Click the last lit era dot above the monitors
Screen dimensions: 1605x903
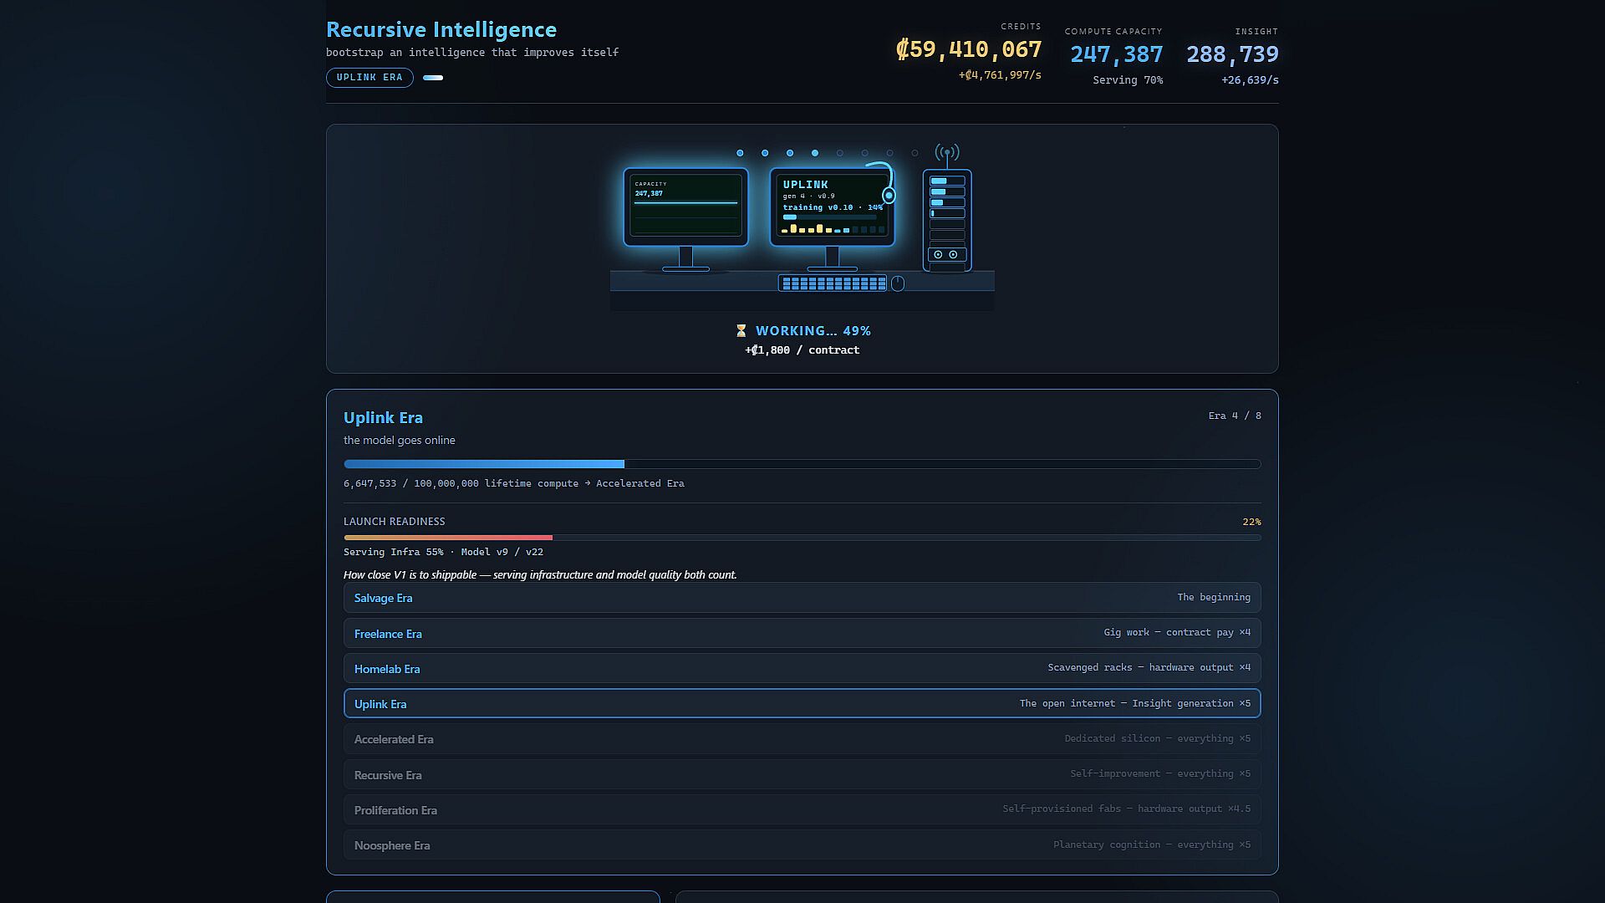pyautogui.click(x=815, y=153)
